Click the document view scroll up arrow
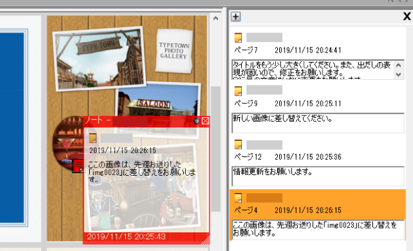The image size is (413, 251). click(216, 19)
